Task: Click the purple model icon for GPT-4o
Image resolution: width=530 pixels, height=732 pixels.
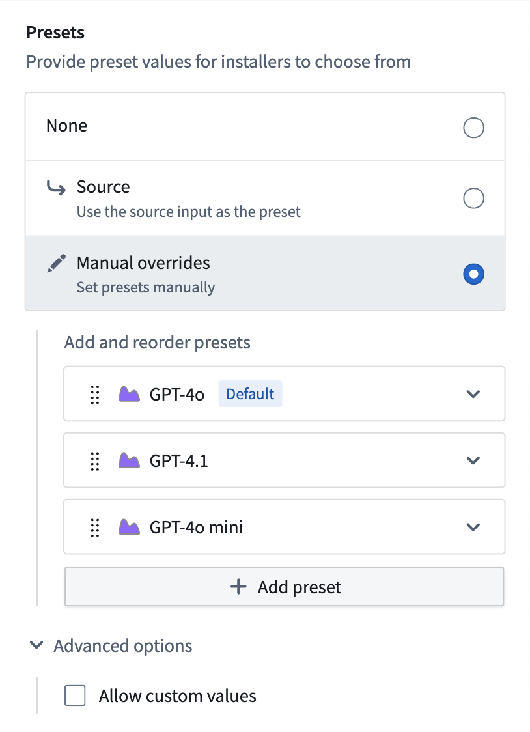Action: 129,394
